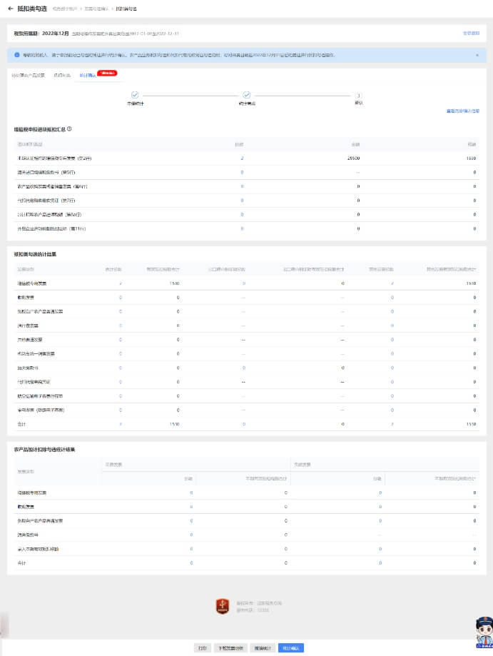Switch to the 统计确认 tab
The image size is (493, 656).
click(87, 74)
